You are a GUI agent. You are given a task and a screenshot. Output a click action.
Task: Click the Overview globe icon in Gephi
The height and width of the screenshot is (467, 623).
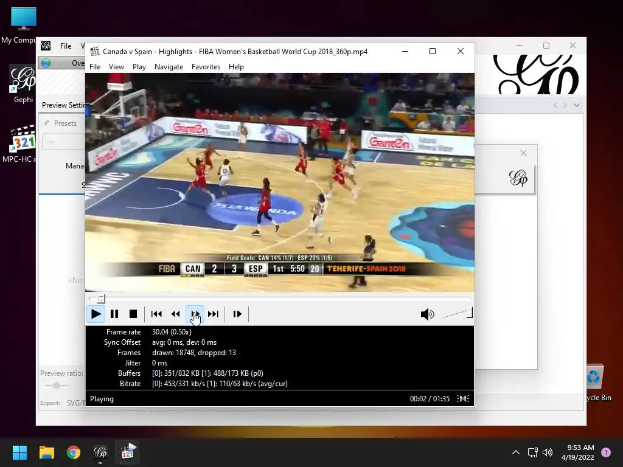coord(46,63)
